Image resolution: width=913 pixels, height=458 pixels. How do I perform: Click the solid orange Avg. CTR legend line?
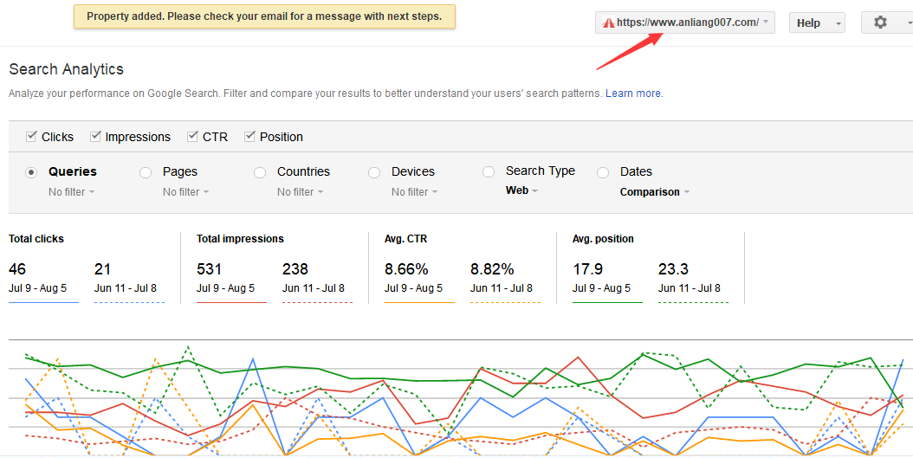click(419, 303)
